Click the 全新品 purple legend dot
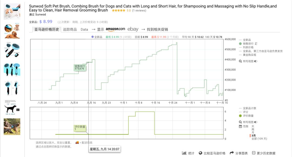 point(92,37)
